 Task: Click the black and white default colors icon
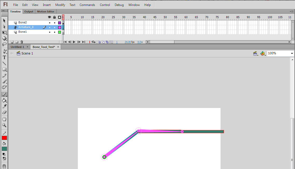(x=4, y=154)
